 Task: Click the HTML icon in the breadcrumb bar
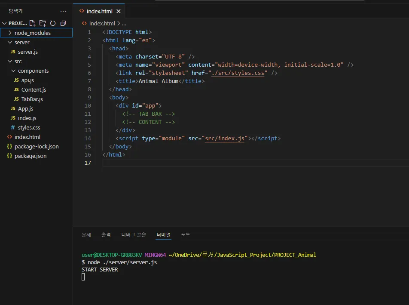84,23
